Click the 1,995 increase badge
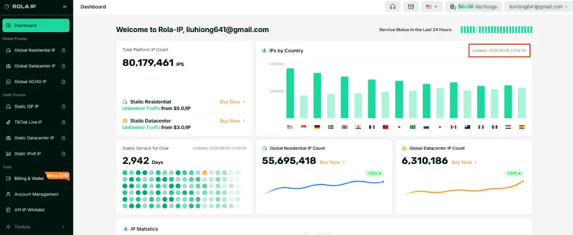The image size is (573, 235). pyautogui.click(x=514, y=173)
